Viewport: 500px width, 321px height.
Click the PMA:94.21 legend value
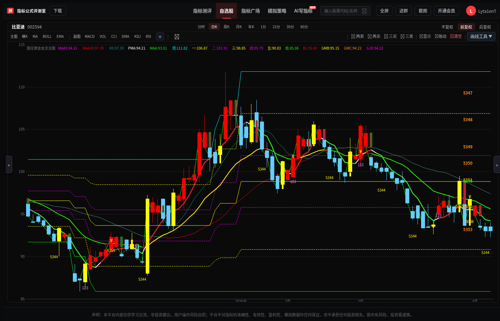tap(137, 48)
